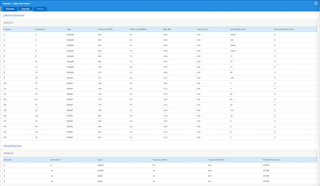Click send frequency value 63
The width and height of the screenshot is (320, 186).
click(x=154, y=171)
